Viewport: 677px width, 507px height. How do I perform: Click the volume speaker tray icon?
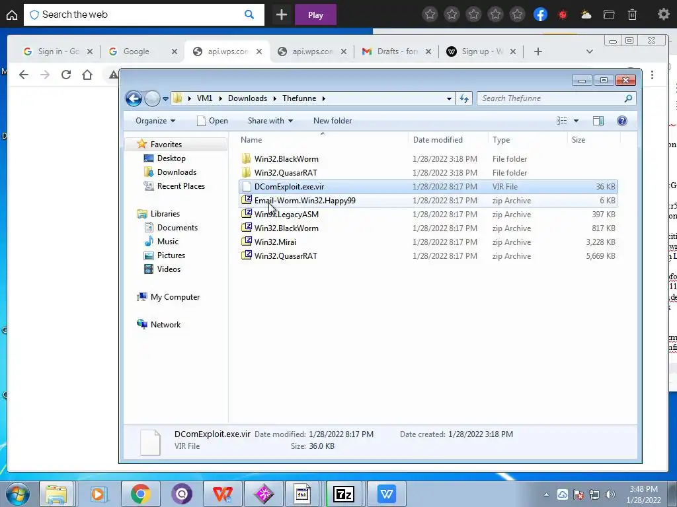click(x=610, y=494)
